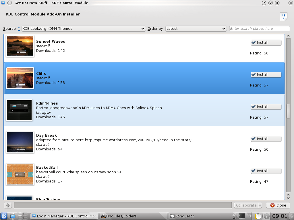Click the Downloads: 345 text
The width and height of the screenshot is (294, 220).
pos(51,117)
